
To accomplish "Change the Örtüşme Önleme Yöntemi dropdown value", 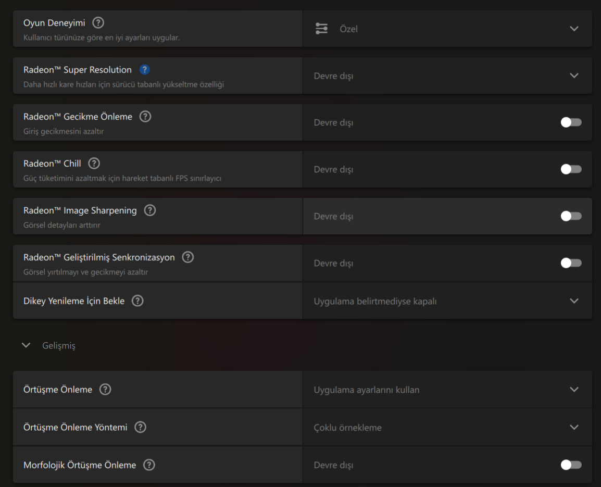I will click(447, 427).
